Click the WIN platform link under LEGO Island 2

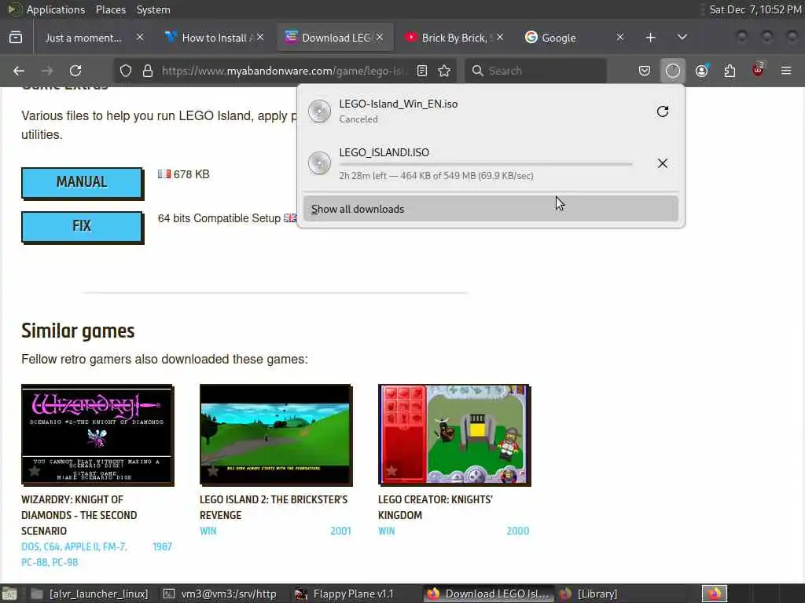pyautogui.click(x=208, y=531)
